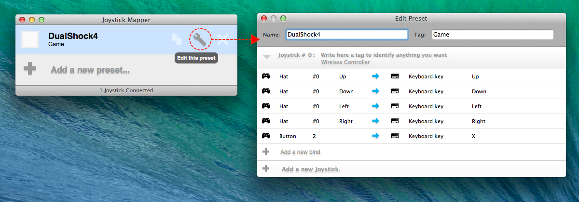This screenshot has height=202, width=579.
Task: Click 'Add a new preset...' text
Action: click(x=90, y=70)
